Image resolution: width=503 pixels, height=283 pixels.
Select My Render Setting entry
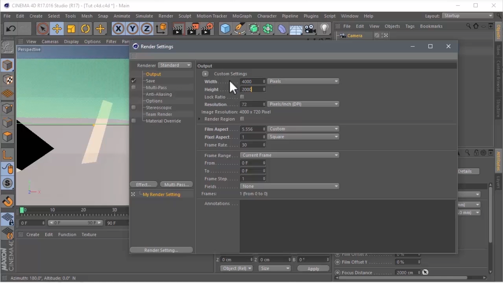click(x=161, y=194)
